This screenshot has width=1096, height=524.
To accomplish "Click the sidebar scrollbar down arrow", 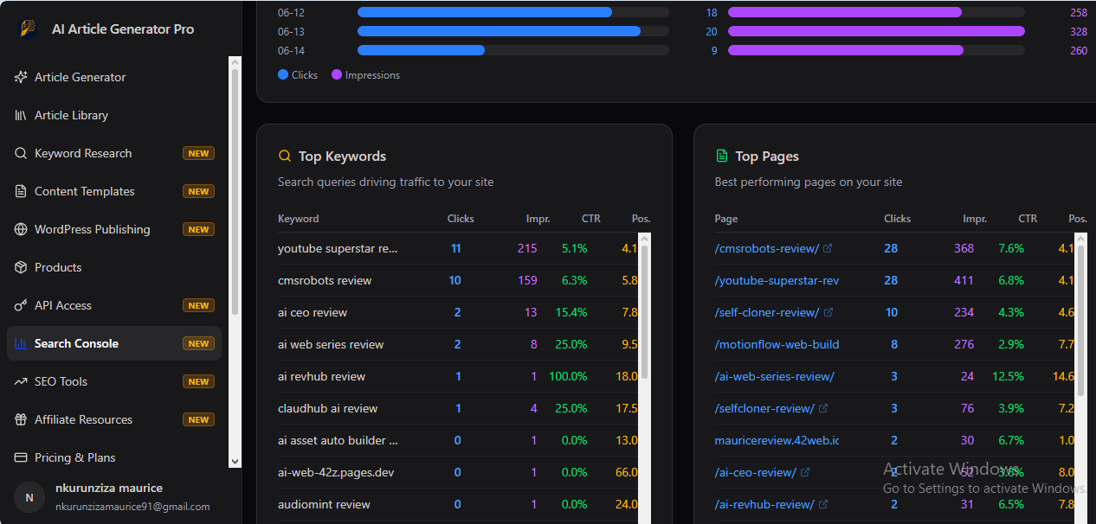I will coord(235,462).
